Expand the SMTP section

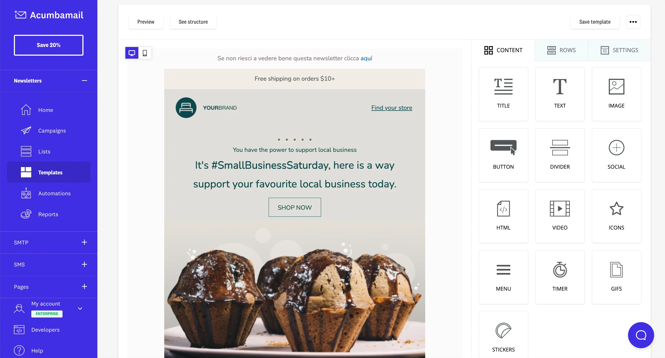pos(84,242)
